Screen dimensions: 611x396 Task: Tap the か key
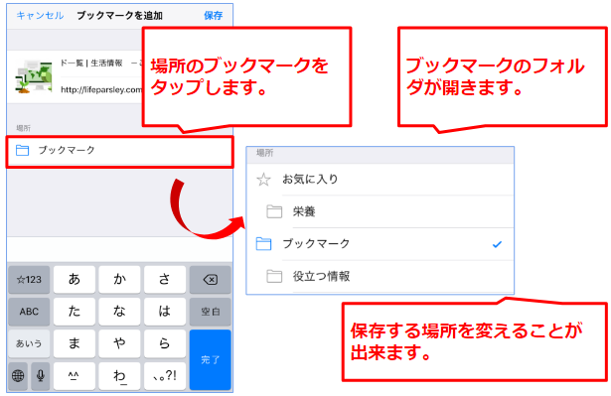[x=119, y=280]
